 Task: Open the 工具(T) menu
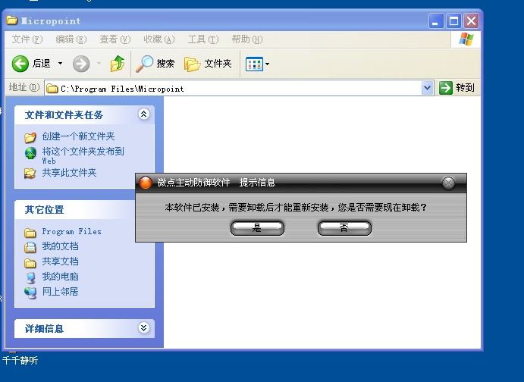(x=203, y=39)
